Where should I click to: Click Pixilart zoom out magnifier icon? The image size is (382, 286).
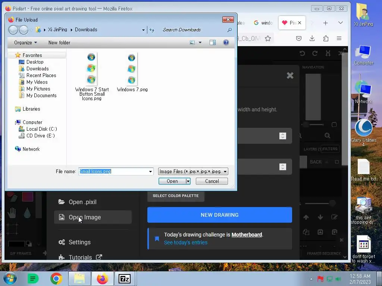point(327,136)
